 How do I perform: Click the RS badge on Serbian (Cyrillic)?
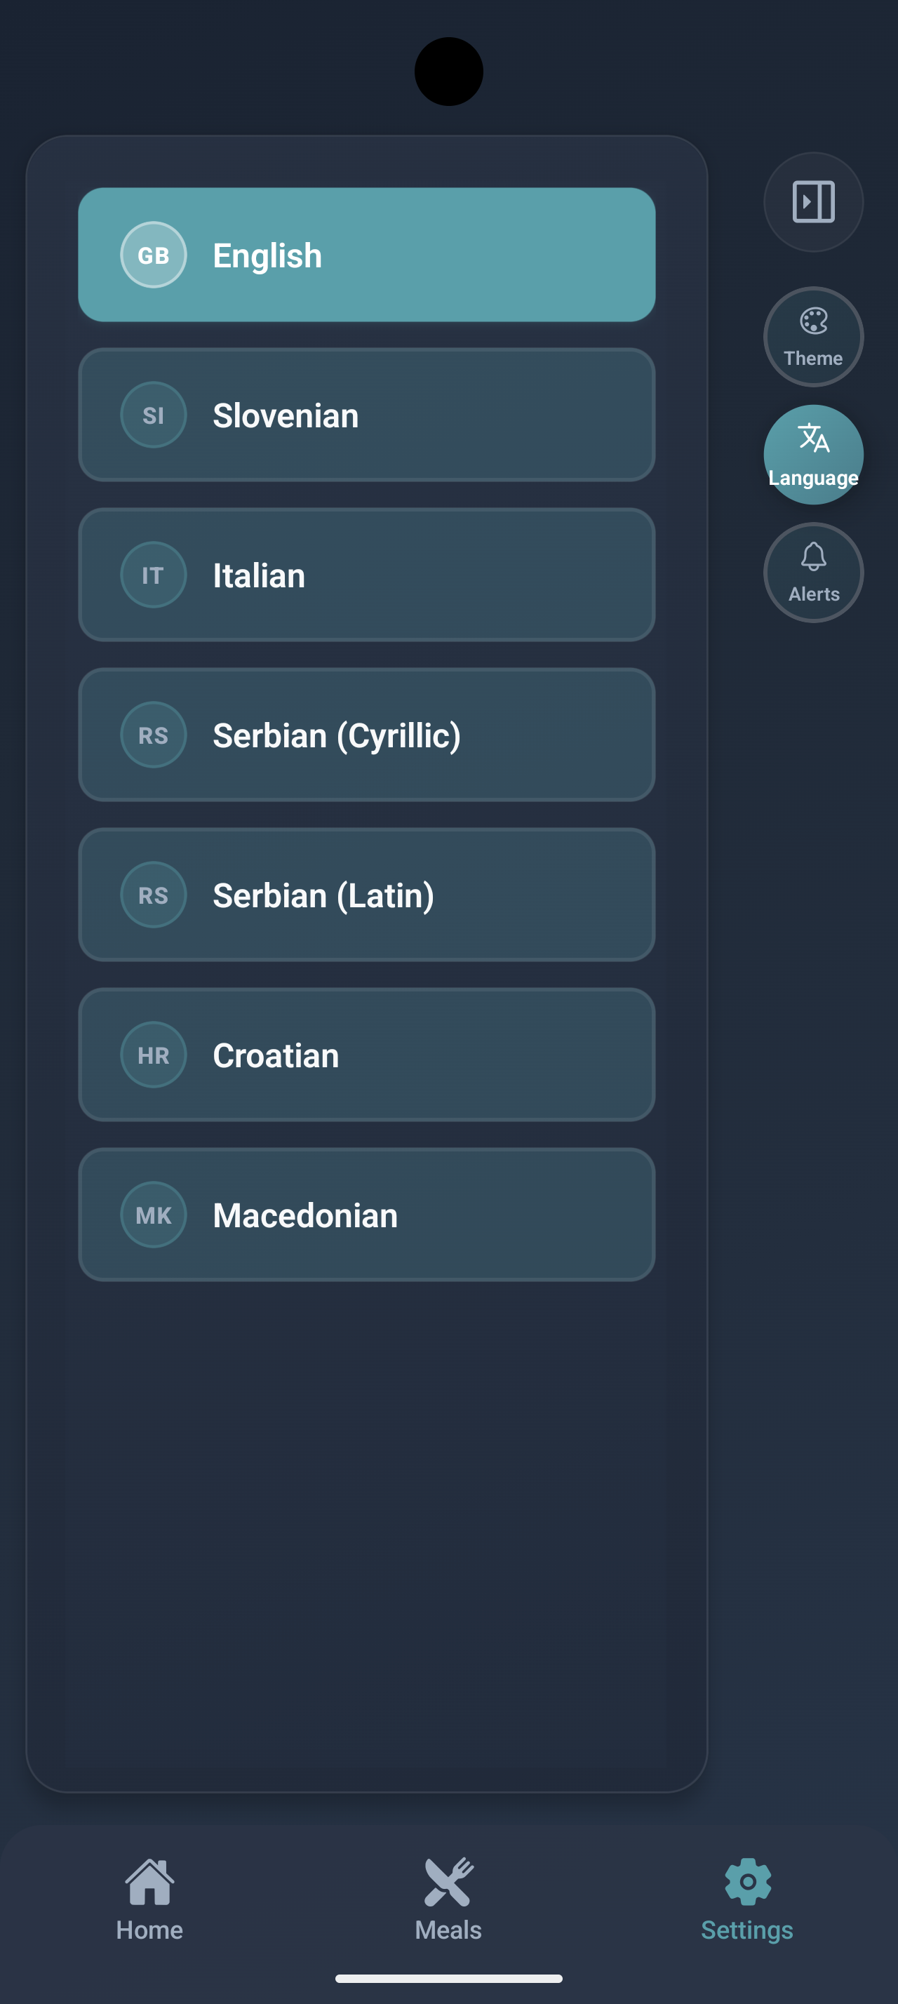point(153,735)
